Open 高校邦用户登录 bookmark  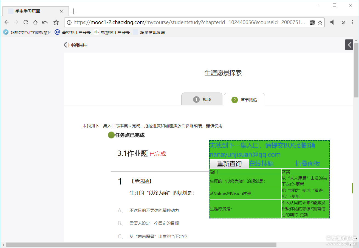pos(73,32)
